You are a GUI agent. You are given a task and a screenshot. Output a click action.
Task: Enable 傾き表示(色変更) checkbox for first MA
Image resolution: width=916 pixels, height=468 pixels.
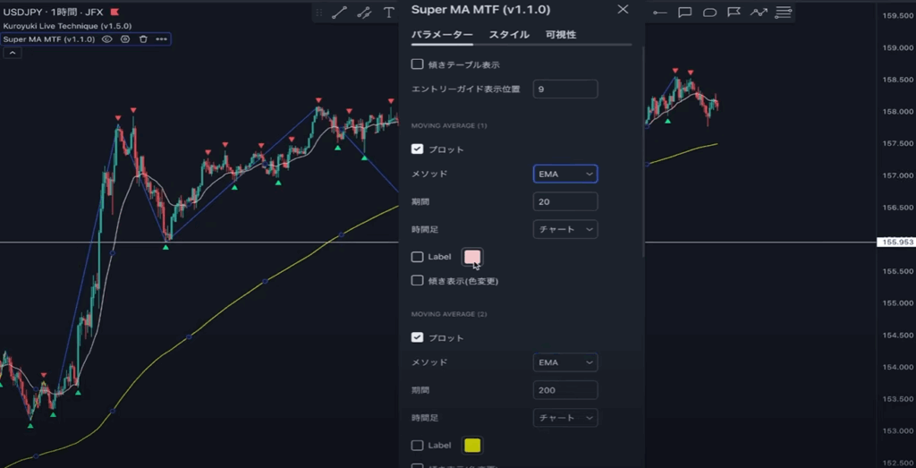(417, 280)
